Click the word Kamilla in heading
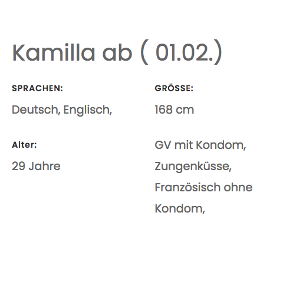 point(54,52)
